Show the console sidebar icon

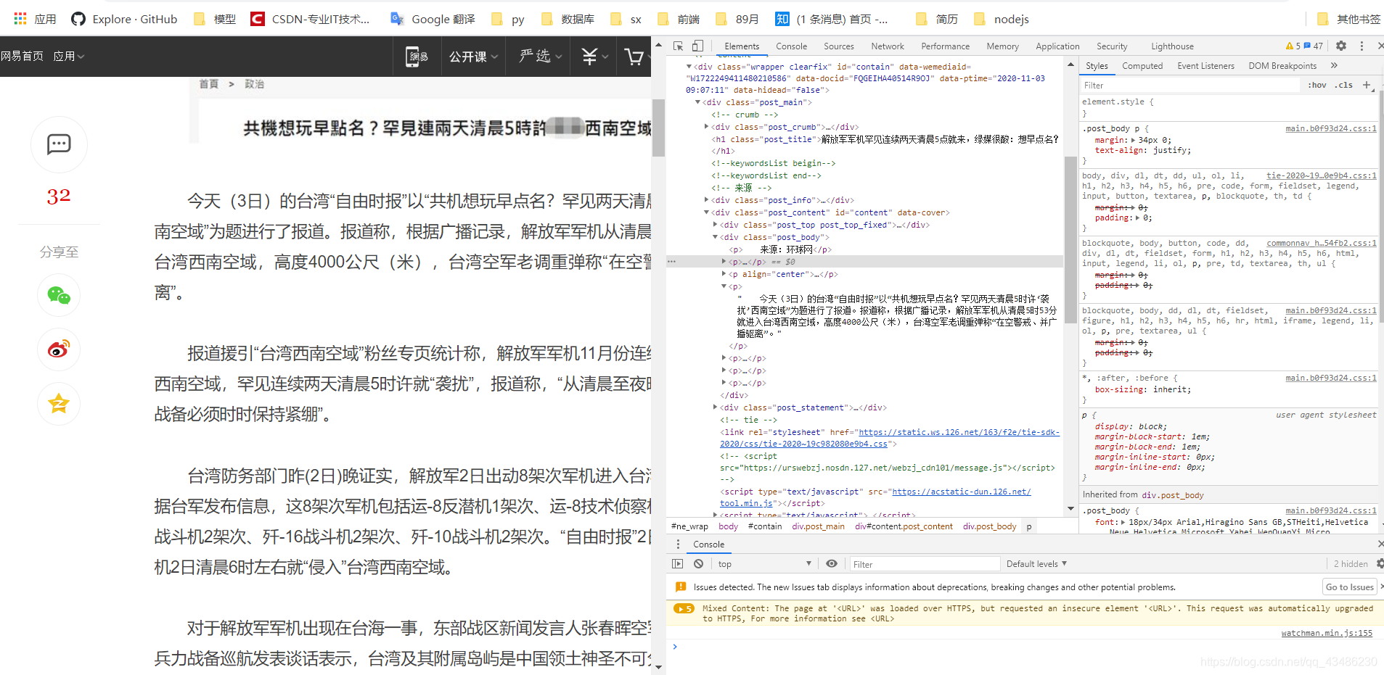coord(678,563)
